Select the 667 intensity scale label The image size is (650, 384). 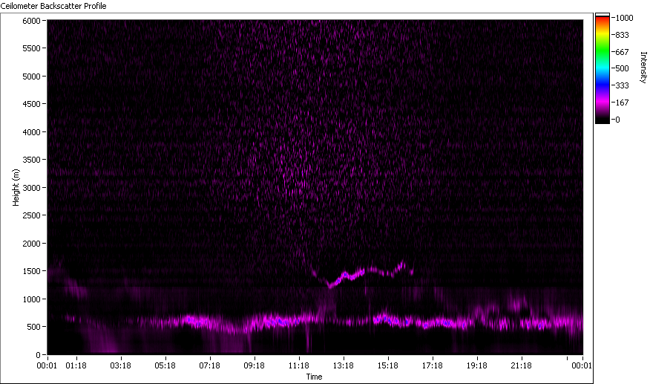(623, 52)
